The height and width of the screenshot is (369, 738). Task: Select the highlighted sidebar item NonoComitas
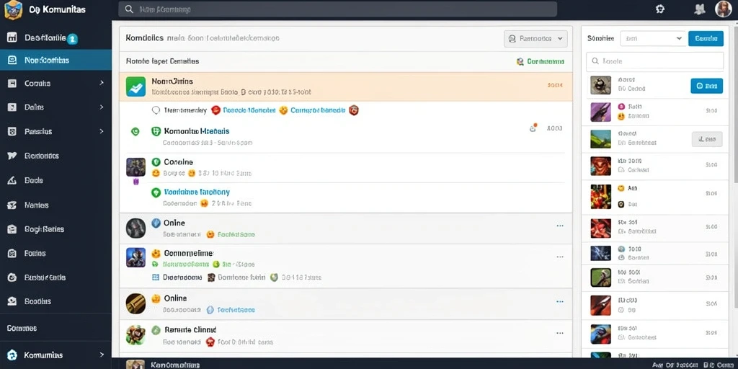56,61
